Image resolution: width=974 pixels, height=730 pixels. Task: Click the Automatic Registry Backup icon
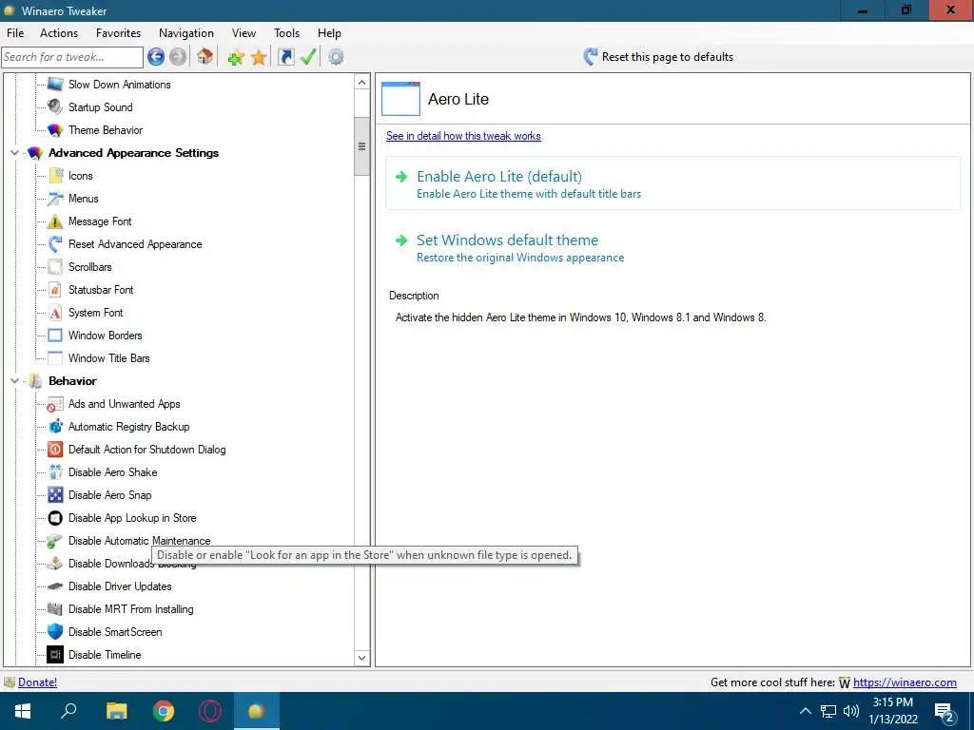55,427
